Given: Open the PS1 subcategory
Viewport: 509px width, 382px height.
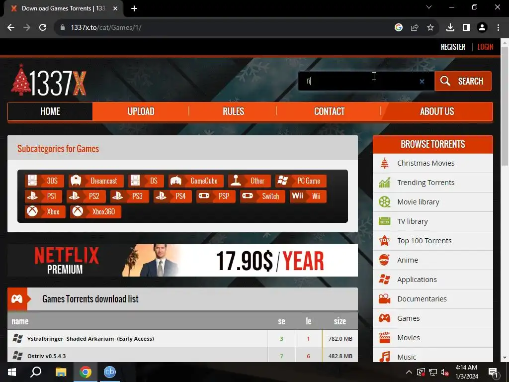Looking at the screenshot, I should [43, 196].
